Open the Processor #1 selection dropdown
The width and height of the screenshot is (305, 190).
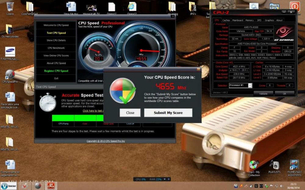(250, 85)
